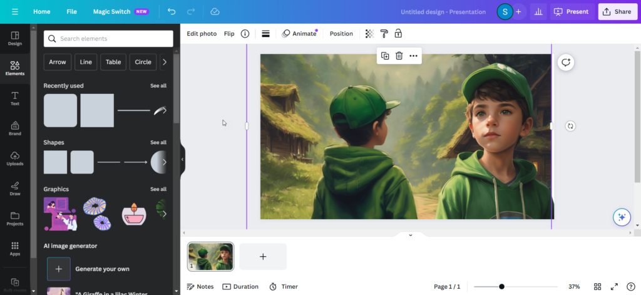
Task: Check cloud save status icon
Action: point(215,11)
